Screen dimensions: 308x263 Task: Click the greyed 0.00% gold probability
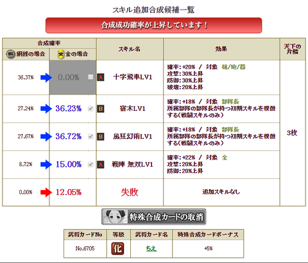tap(69, 77)
